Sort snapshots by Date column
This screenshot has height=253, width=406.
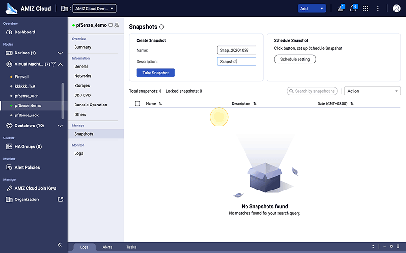click(x=351, y=104)
